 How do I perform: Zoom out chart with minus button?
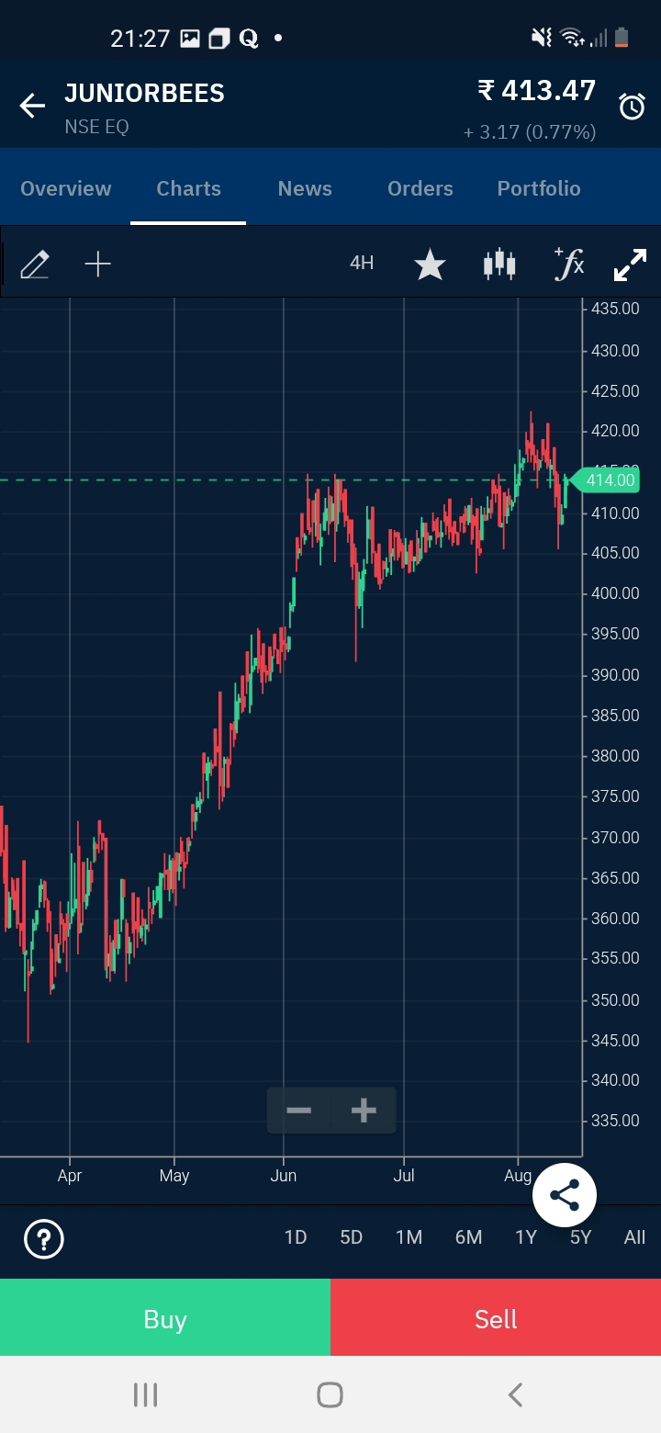(298, 1111)
